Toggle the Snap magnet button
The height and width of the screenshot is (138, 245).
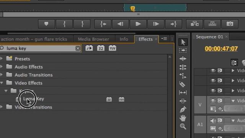(234, 63)
